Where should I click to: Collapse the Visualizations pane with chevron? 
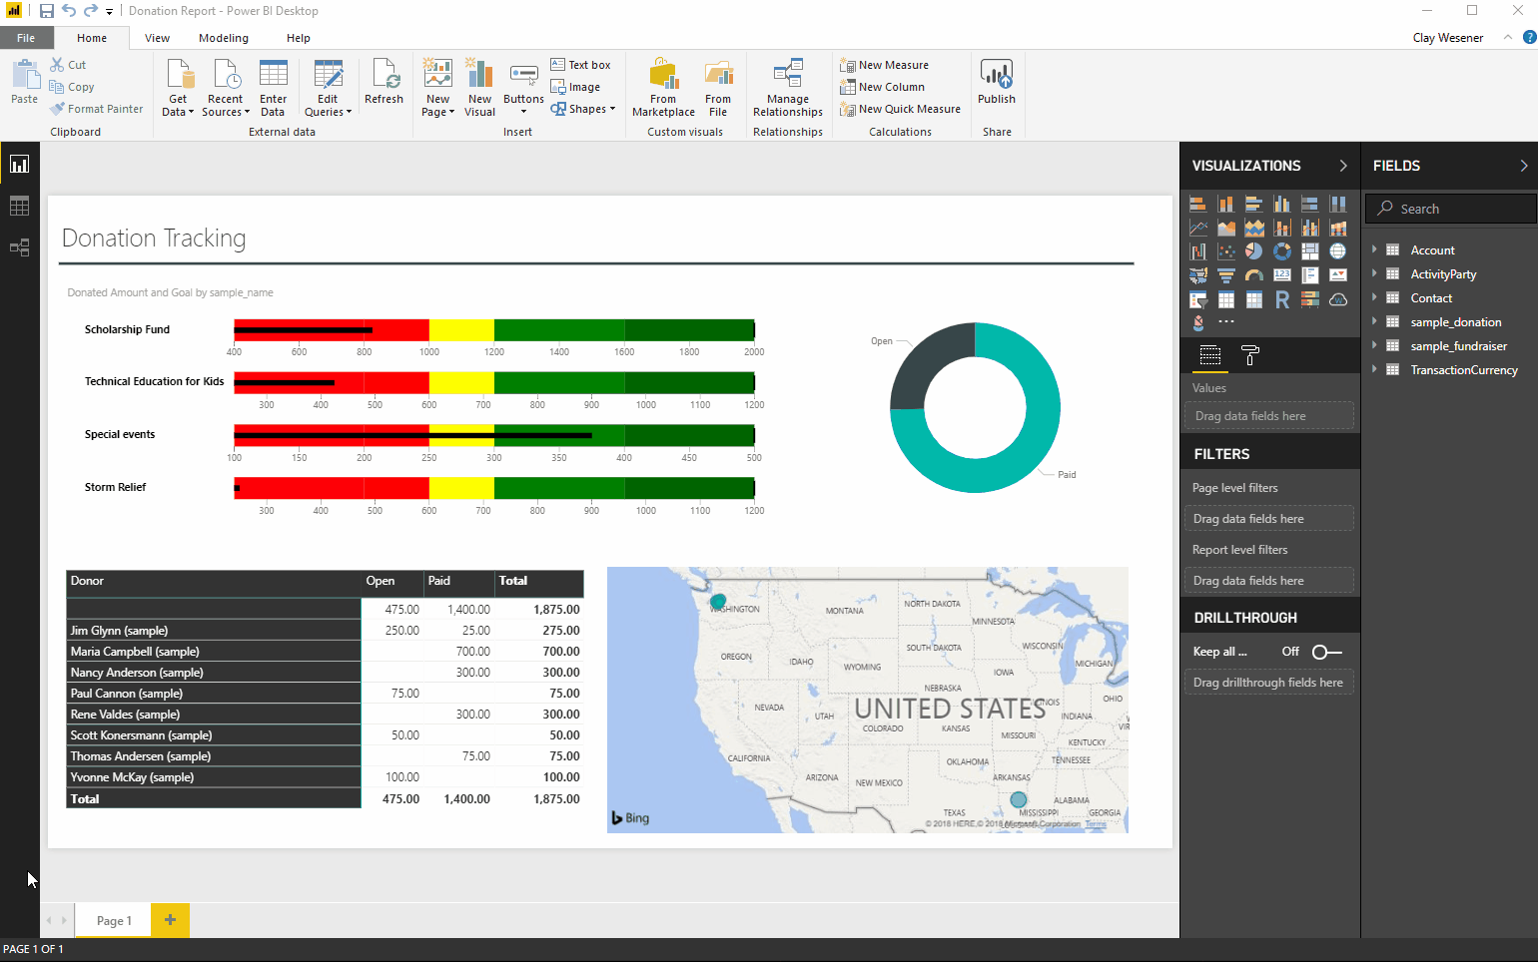click(1342, 166)
